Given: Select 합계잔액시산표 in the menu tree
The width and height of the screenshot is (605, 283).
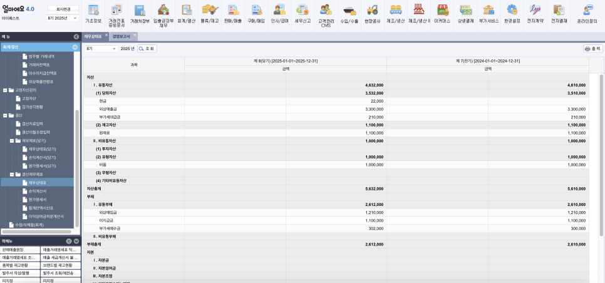Looking at the screenshot, I should click(x=41, y=208).
